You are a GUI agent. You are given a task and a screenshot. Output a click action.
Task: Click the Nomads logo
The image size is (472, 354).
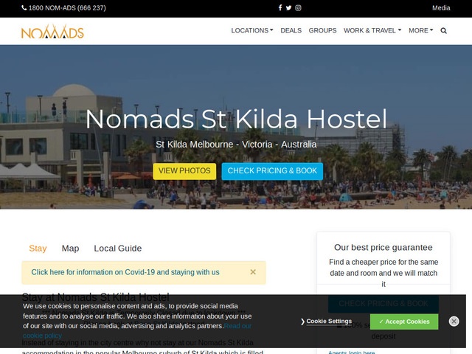pyautogui.click(x=52, y=32)
